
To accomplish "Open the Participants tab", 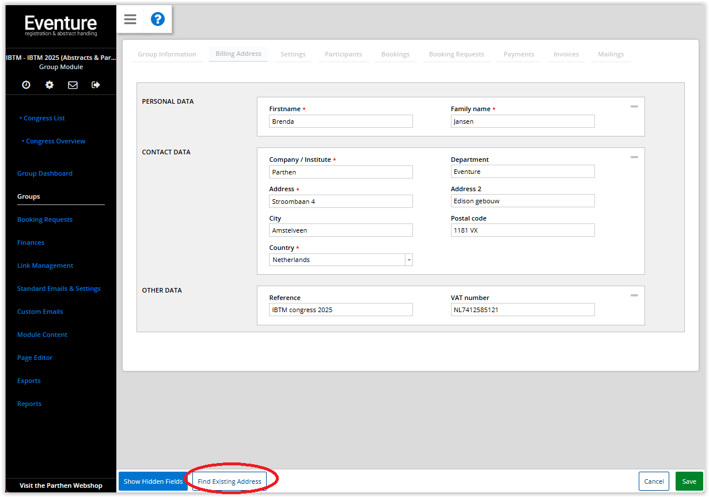I will point(343,54).
